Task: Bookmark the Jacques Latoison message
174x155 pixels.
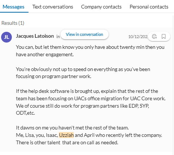Action: (164, 36)
